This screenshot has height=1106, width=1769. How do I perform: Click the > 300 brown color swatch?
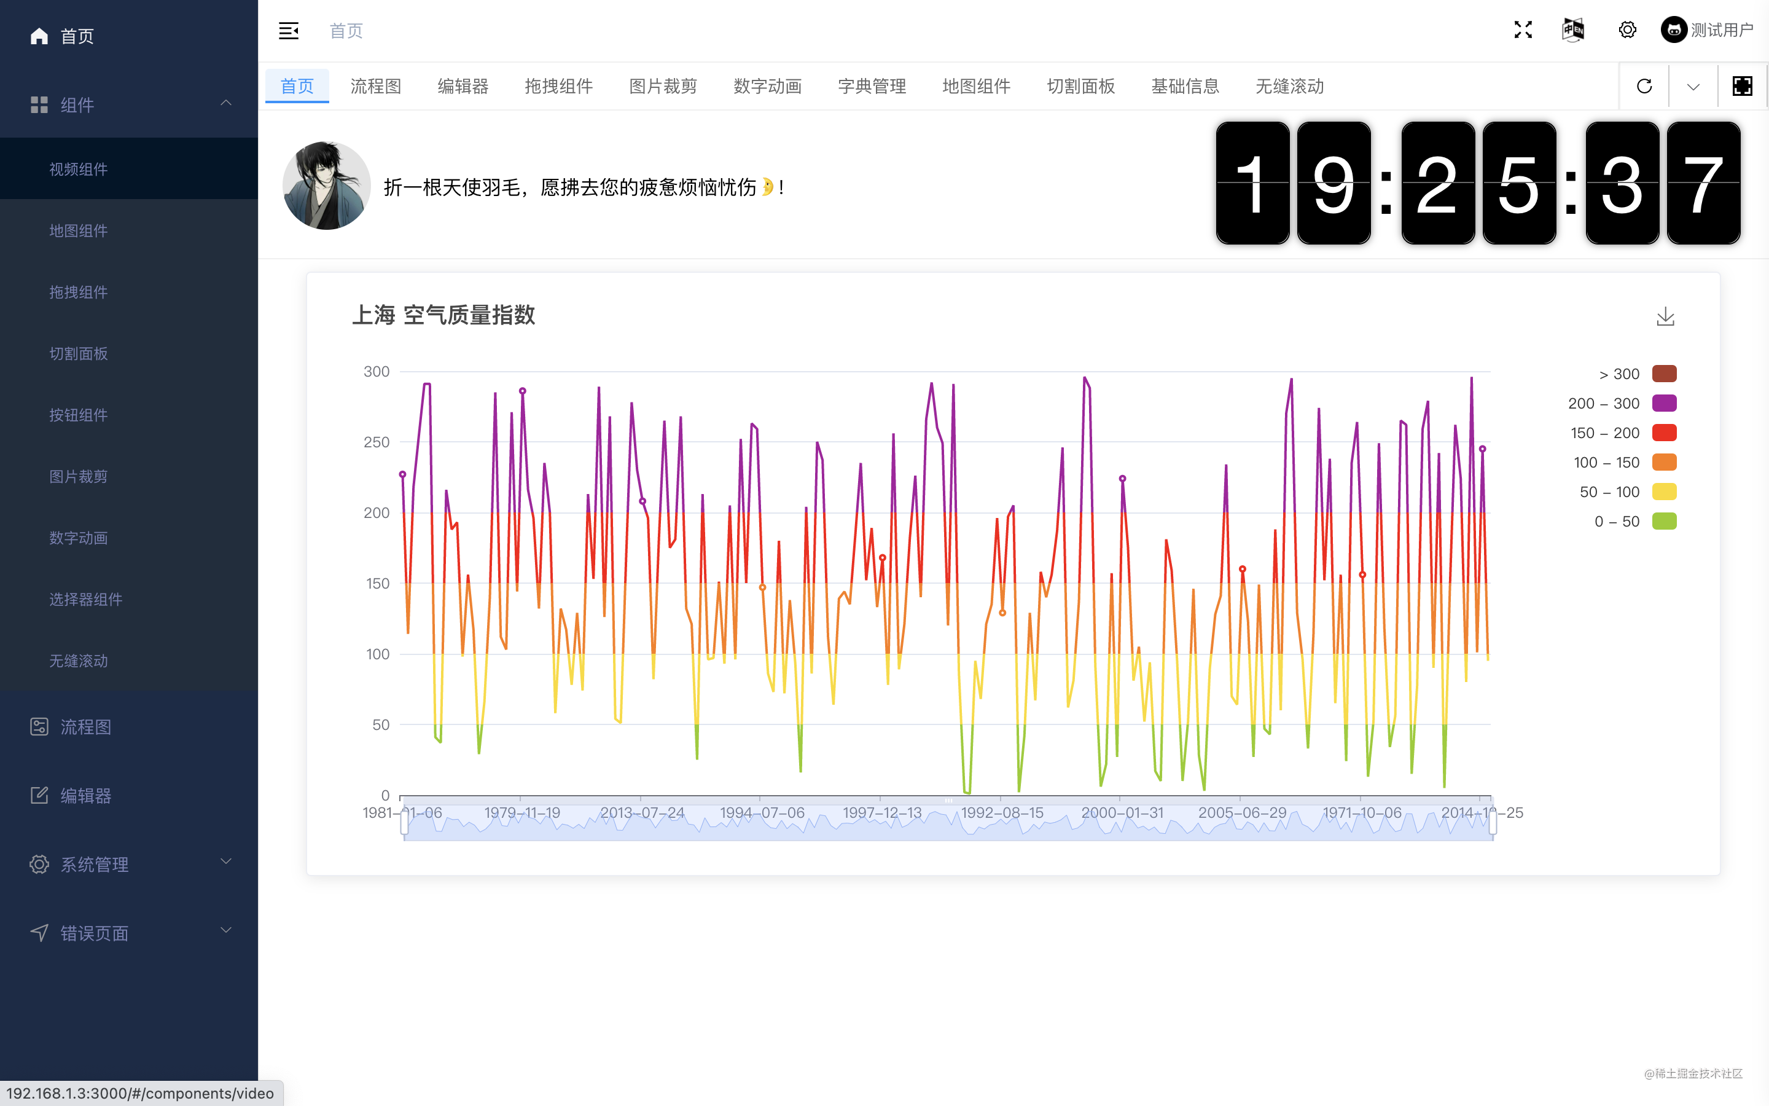(x=1664, y=374)
